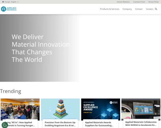The image size is (161, 128).
Task: Open the Careers menu item
Action: (x=149, y=9)
